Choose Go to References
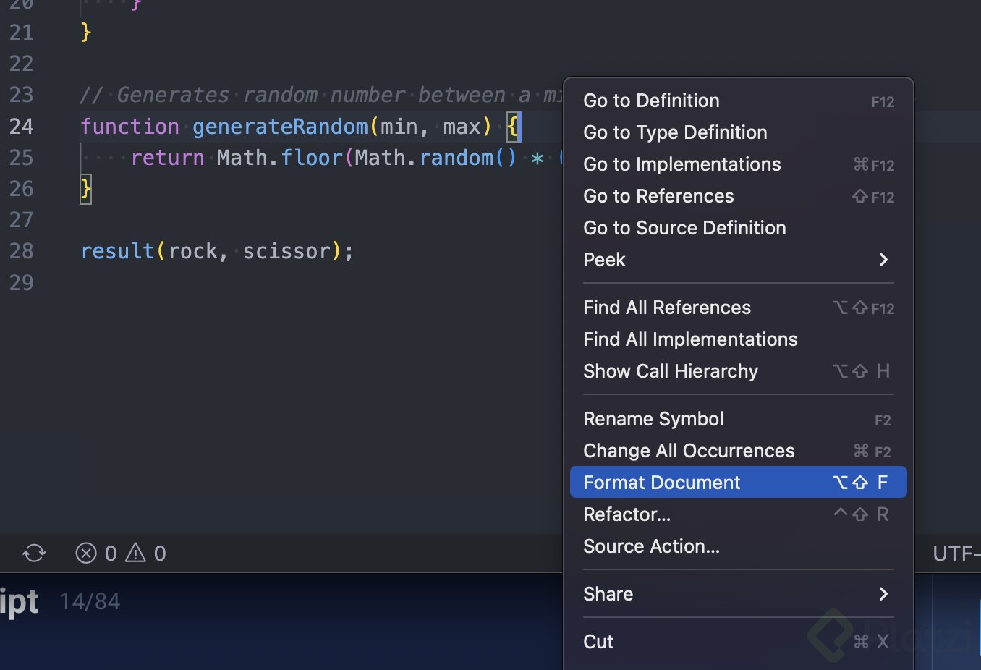 pos(658,196)
